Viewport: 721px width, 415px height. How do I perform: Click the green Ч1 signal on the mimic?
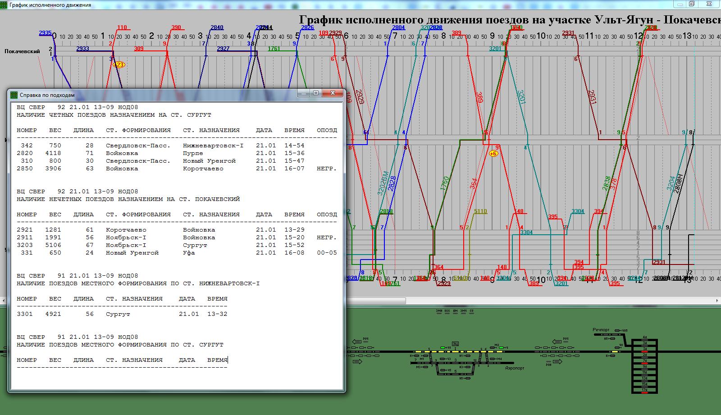tap(443, 348)
